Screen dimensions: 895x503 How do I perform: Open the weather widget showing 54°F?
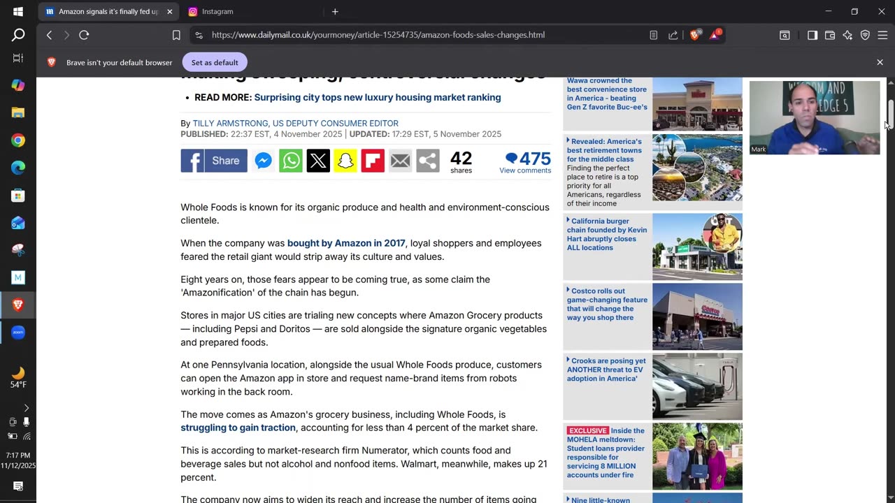pyautogui.click(x=18, y=377)
